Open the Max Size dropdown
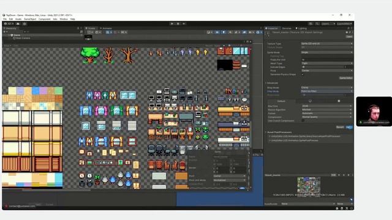The image size is (392, 220). point(326,106)
